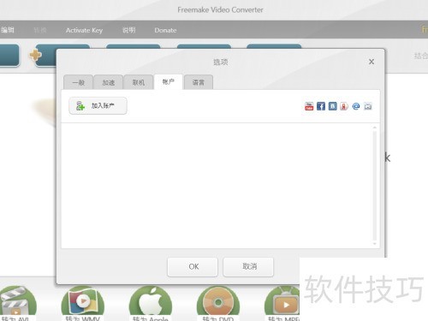Select the Odnoklassniki orange icon
The width and height of the screenshot is (428, 321).
click(x=344, y=106)
